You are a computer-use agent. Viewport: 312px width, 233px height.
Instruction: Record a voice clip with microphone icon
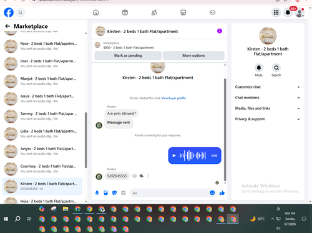[x=97, y=193]
